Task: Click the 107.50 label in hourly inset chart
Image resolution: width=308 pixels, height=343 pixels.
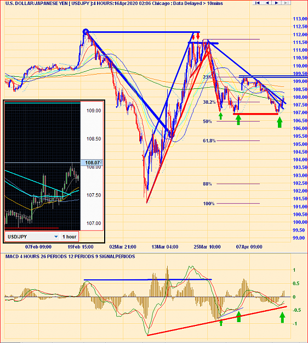Action: (x=94, y=195)
